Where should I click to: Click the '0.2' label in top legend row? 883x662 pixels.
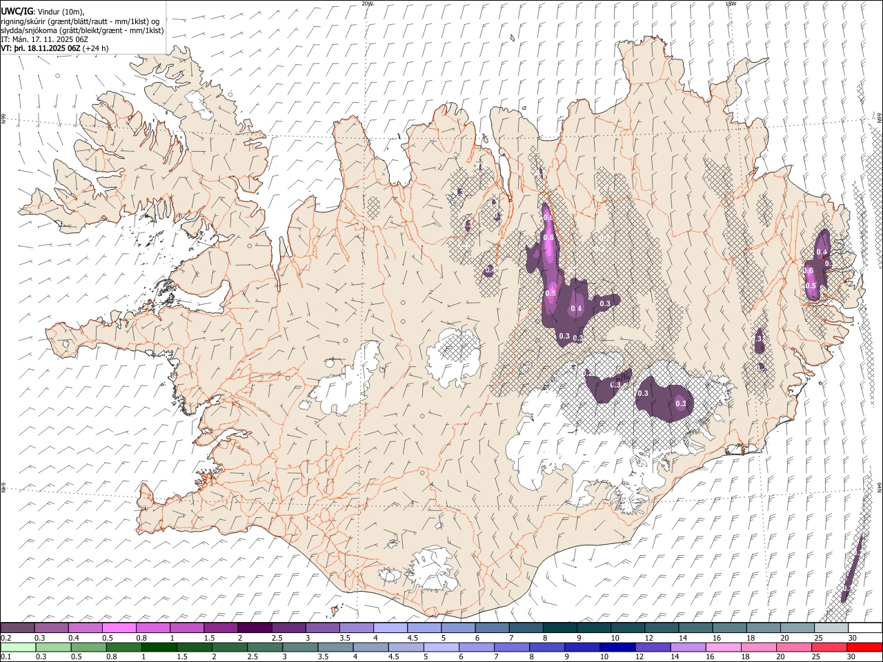pyautogui.click(x=6, y=638)
